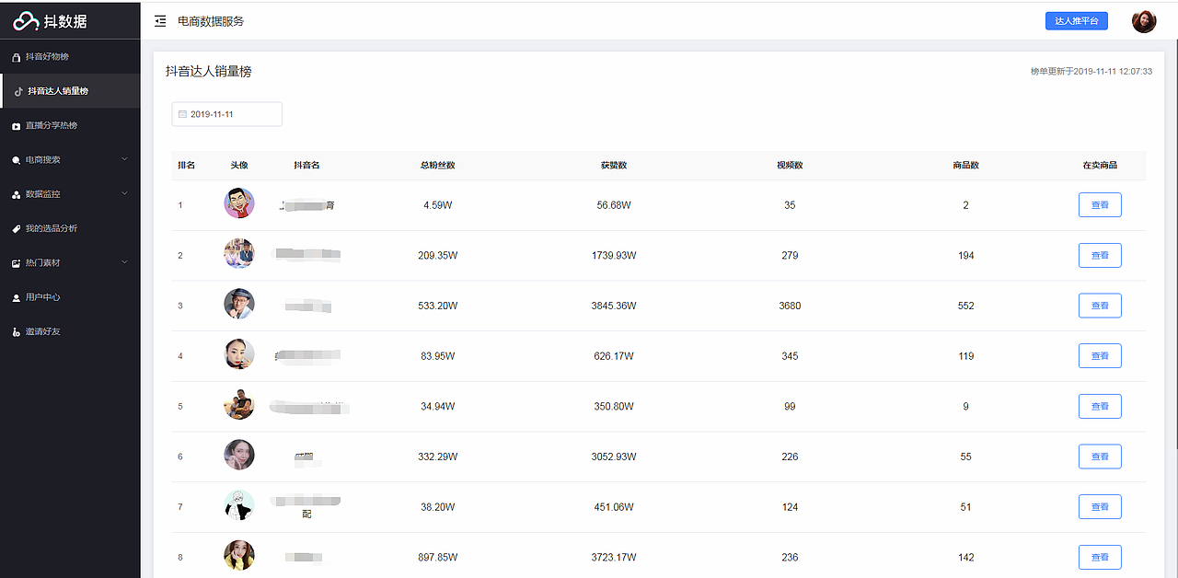The image size is (1178, 578).
Task: Click the 抖音好物榜 bag icon
Action: click(16, 57)
